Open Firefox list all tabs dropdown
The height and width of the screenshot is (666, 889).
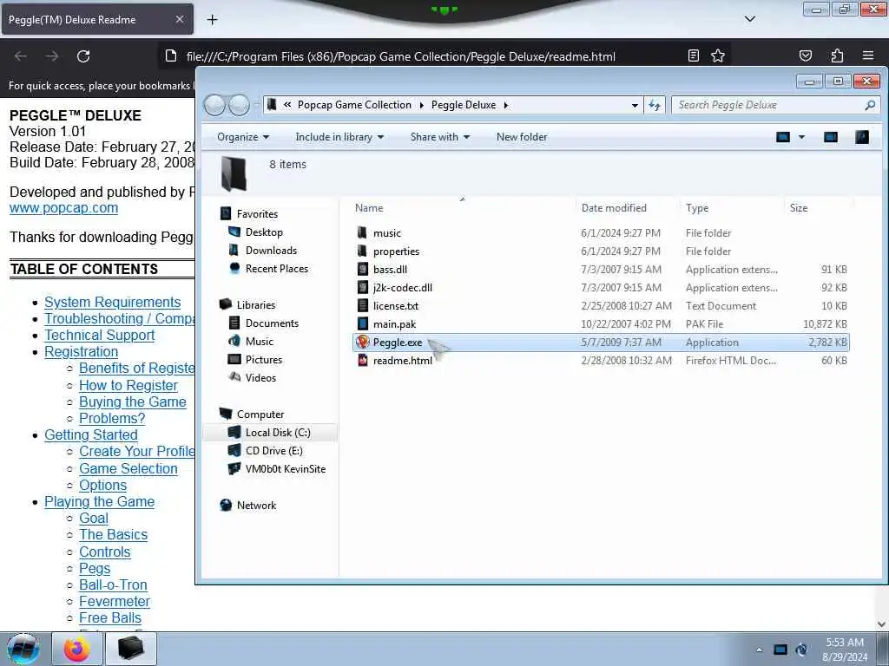(x=749, y=19)
